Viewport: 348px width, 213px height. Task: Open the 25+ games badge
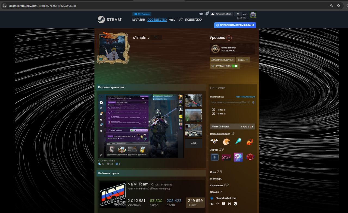point(226,157)
